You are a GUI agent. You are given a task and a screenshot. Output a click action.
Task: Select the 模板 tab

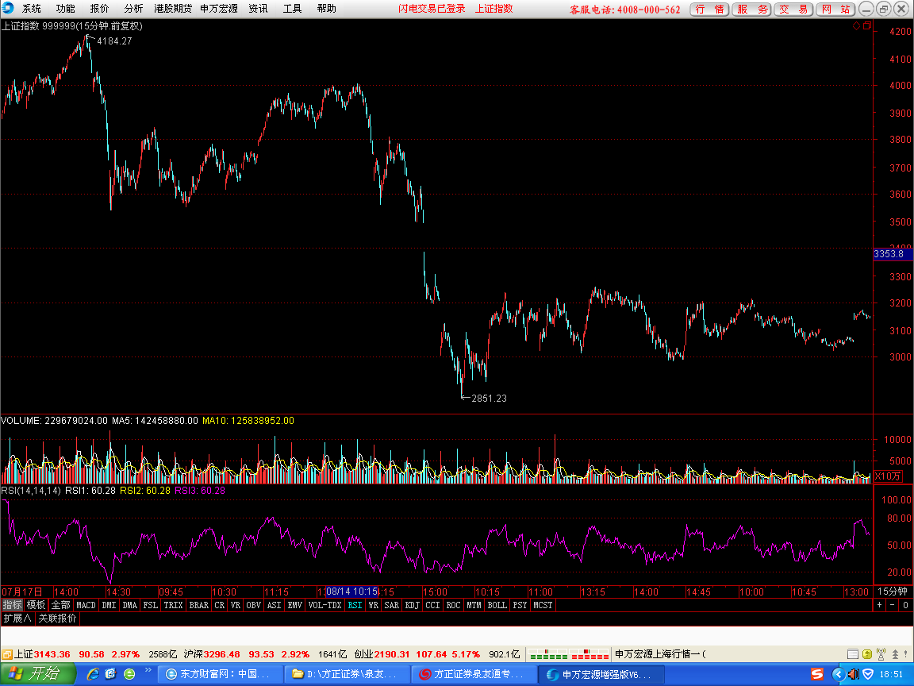(36, 605)
